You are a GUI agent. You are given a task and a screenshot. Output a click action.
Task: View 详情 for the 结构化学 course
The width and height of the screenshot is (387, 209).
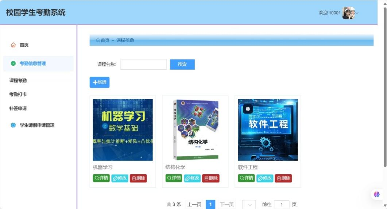(x=174, y=178)
